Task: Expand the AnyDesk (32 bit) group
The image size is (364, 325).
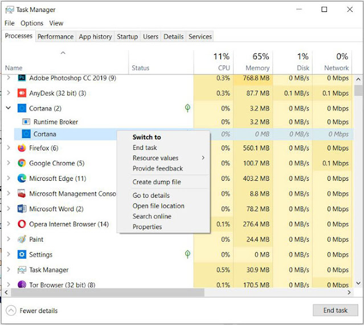Action: click(x=9, y=93)
